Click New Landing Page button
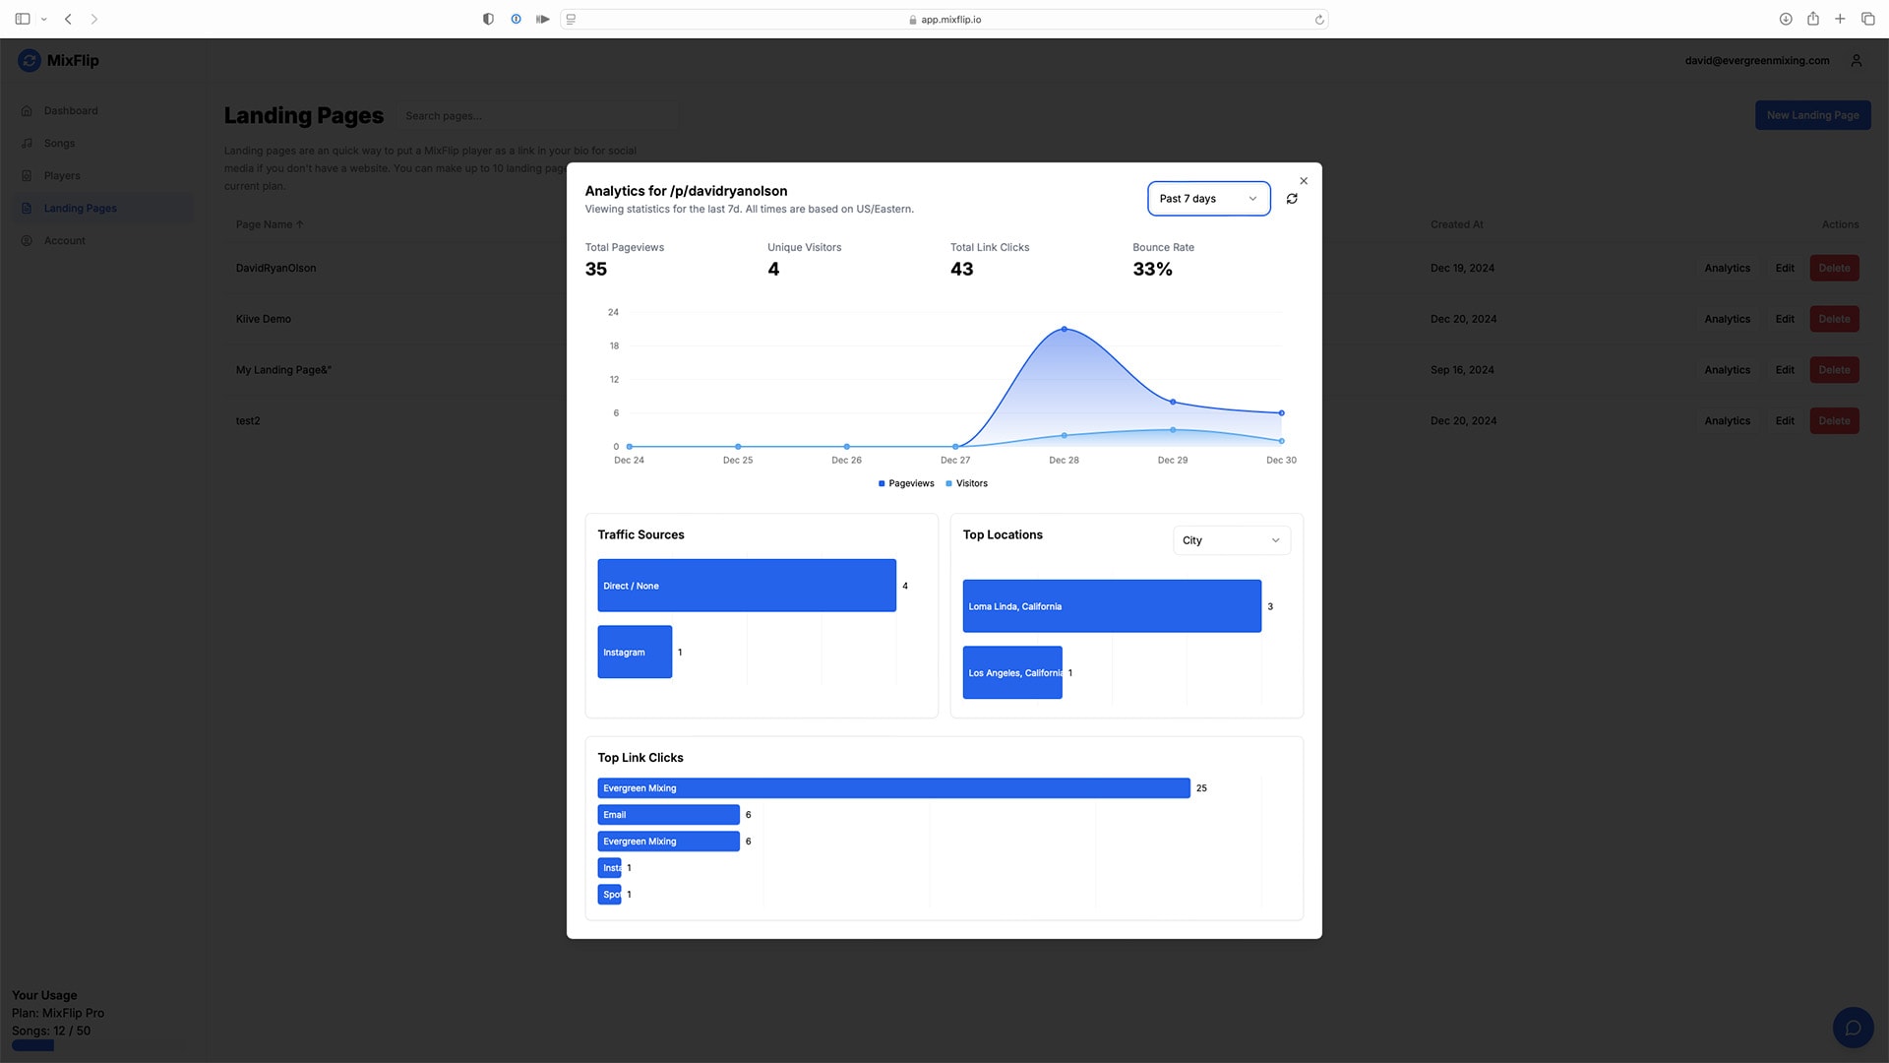Viewport: 1889px width, 1063px height. tap(1812, 115)
